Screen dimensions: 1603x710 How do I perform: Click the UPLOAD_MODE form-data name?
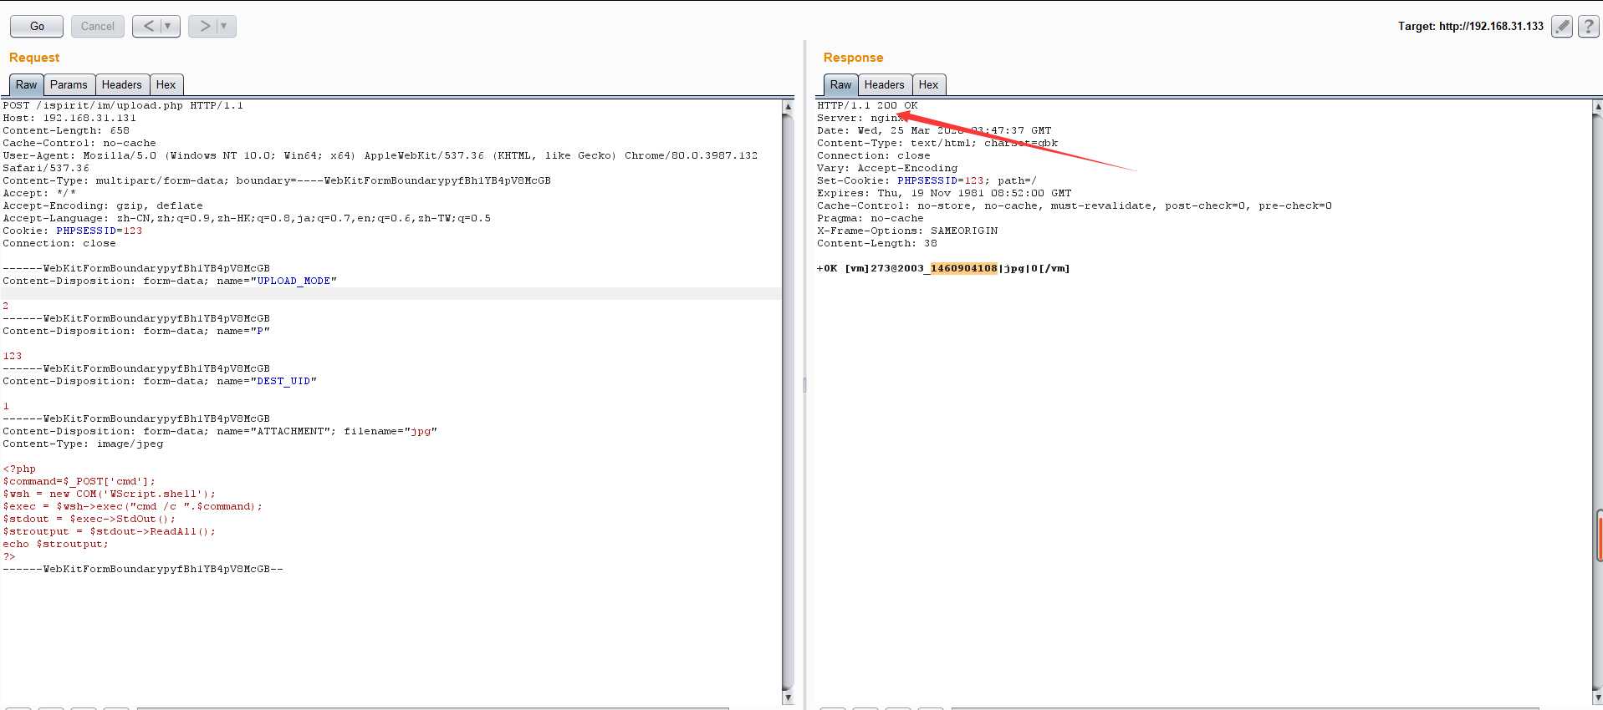294,281
